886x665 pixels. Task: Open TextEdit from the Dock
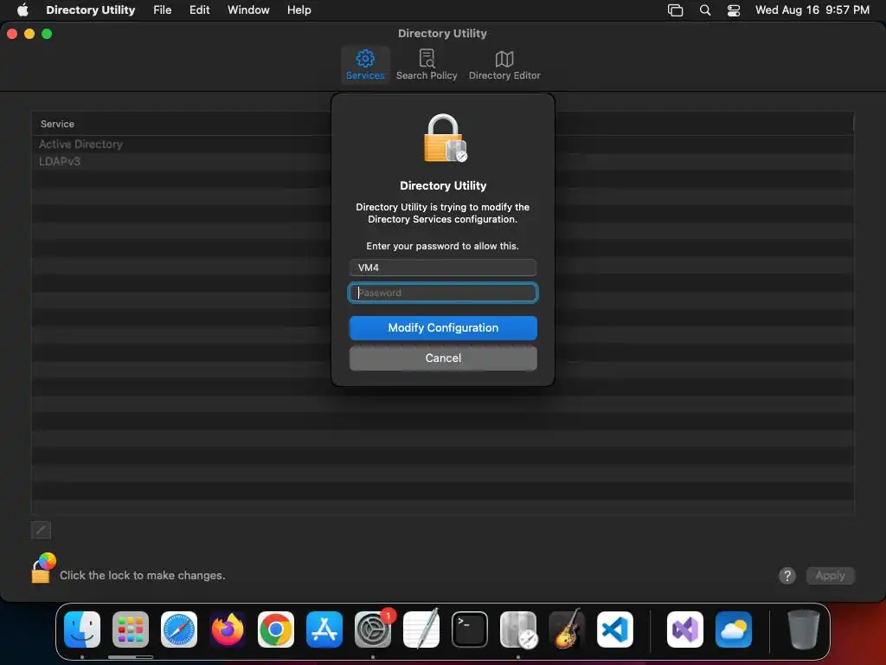coord(421,629)
